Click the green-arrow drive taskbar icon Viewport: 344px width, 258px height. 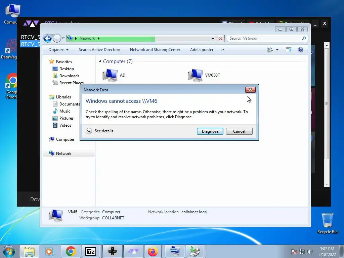click(x=195, y=251)
